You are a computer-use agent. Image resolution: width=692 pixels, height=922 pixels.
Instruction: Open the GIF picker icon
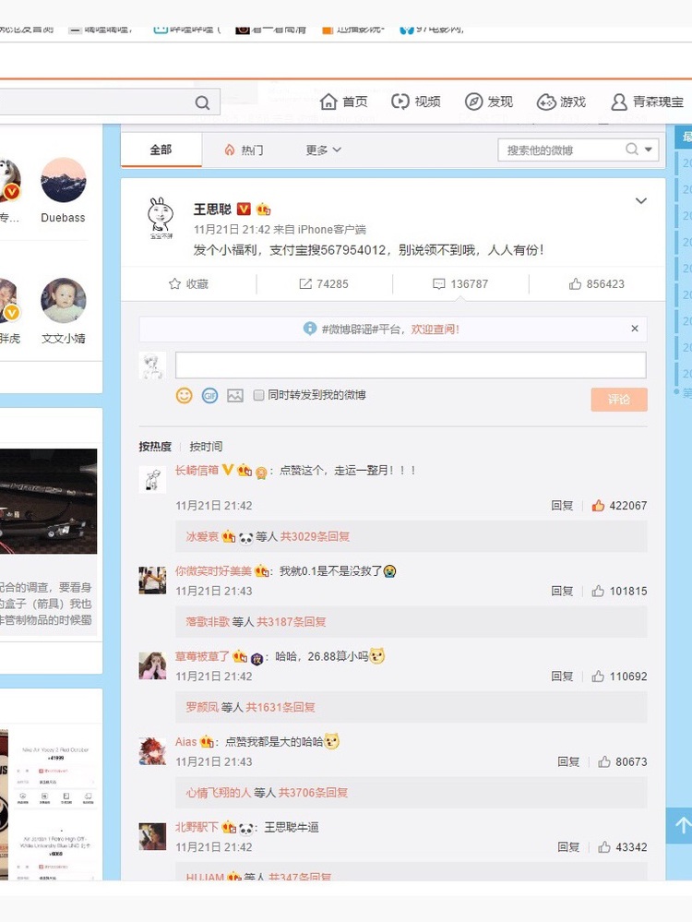pos(209,395)
